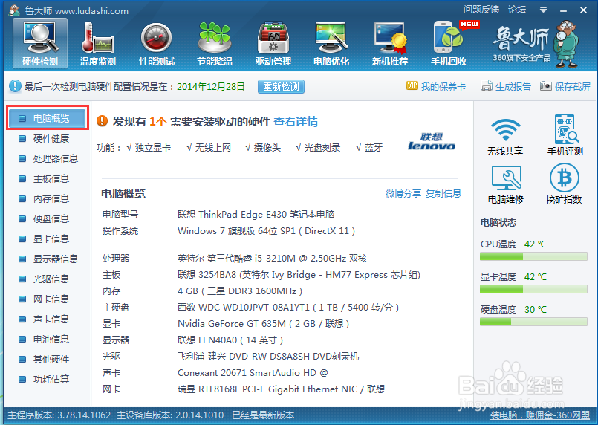
Task: Click the 硬盘温度 temperature bar
Action: [533, 322]
